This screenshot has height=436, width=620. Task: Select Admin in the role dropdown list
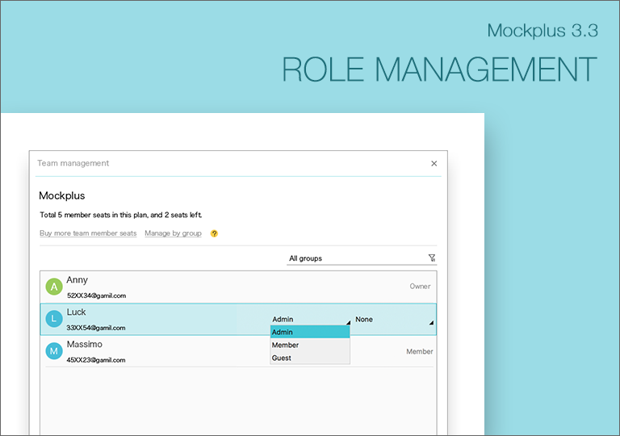pos(310,332)
